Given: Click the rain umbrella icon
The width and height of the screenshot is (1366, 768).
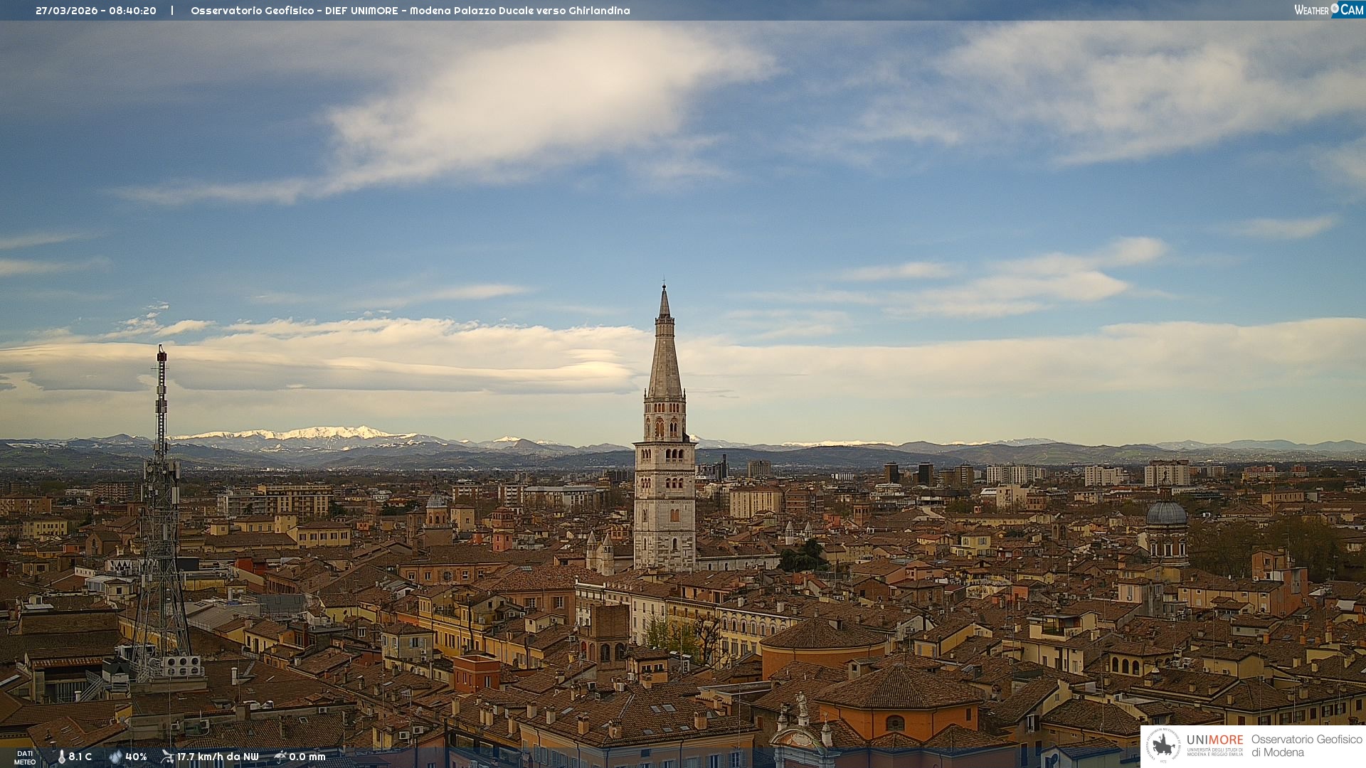Looking at the screenshot, I should coord(280,757).
